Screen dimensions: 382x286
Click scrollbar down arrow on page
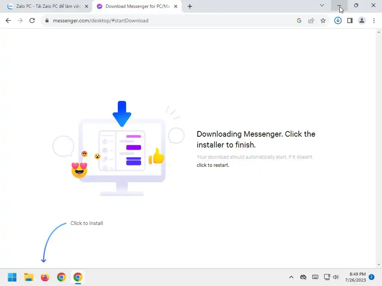379,265
